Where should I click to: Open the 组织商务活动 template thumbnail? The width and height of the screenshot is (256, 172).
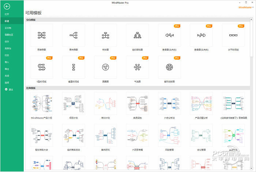tap(74, 135)
